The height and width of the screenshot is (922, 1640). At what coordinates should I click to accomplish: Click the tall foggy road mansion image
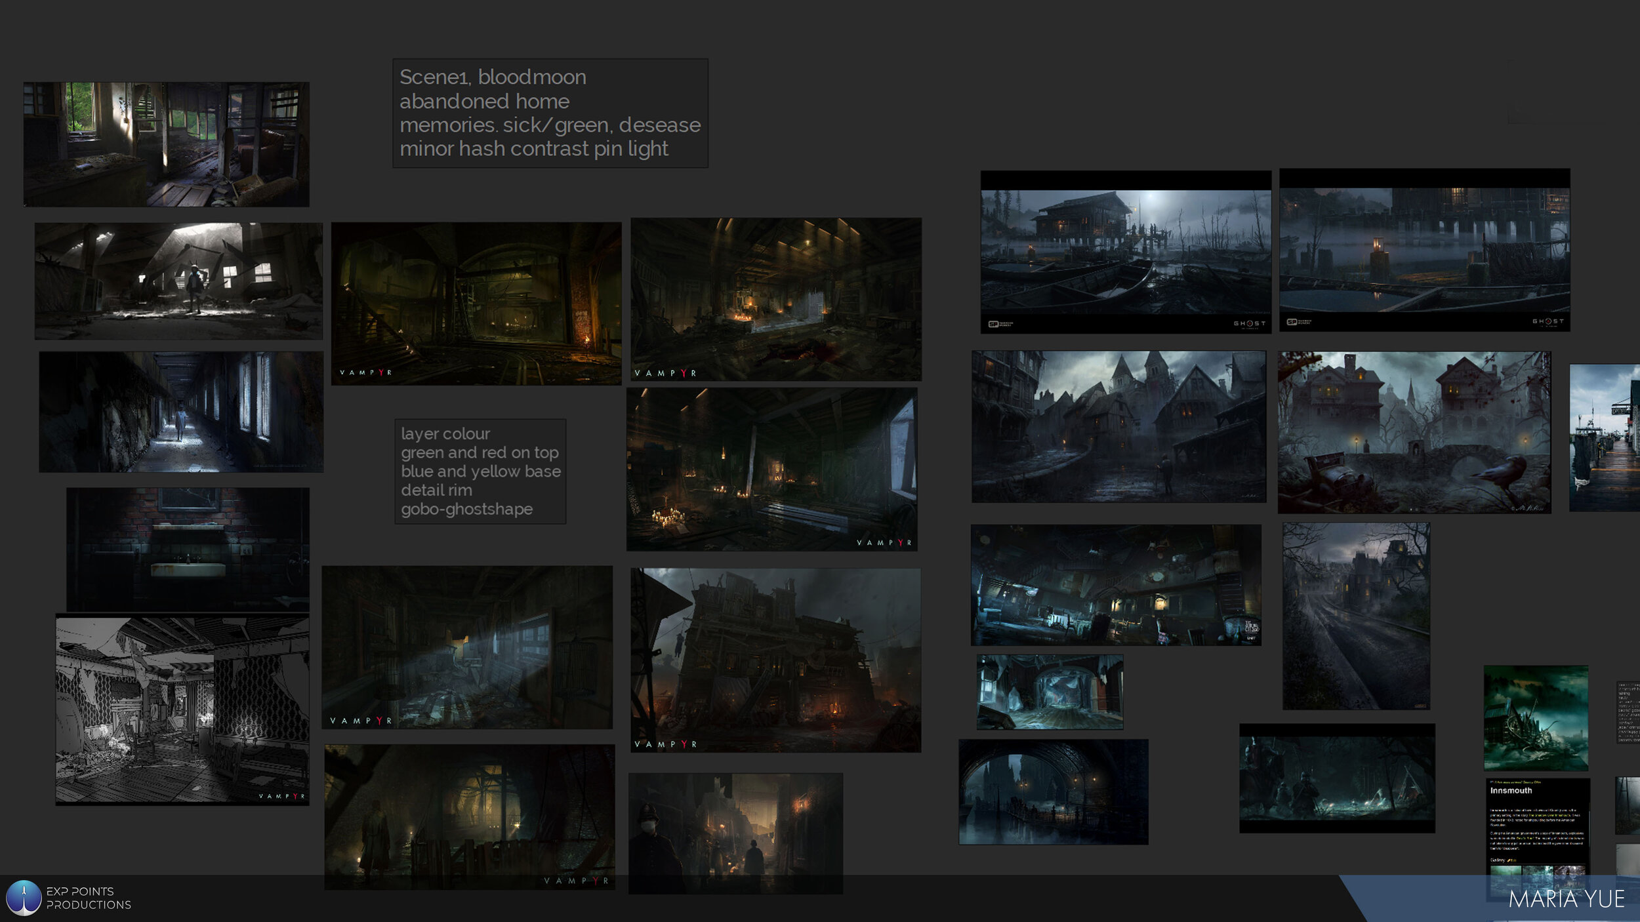tap(1356, 616)
